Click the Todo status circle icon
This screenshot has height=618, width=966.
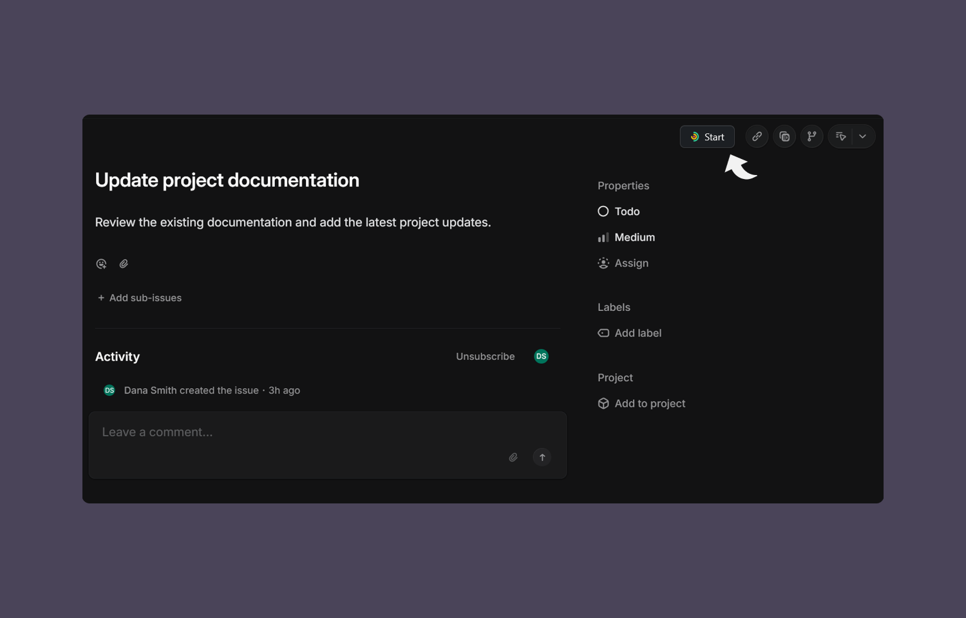(603, 211)
